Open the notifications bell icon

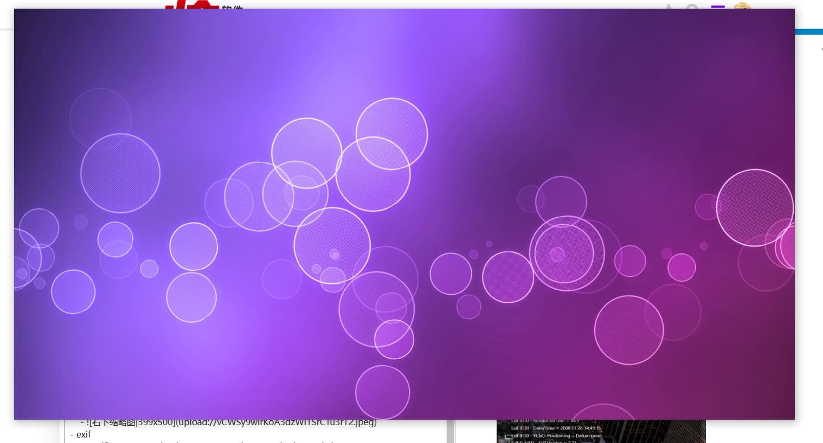click(x=668, y=6)
